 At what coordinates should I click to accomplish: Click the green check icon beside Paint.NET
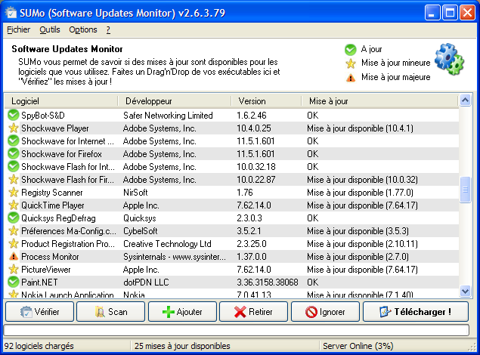13,282
